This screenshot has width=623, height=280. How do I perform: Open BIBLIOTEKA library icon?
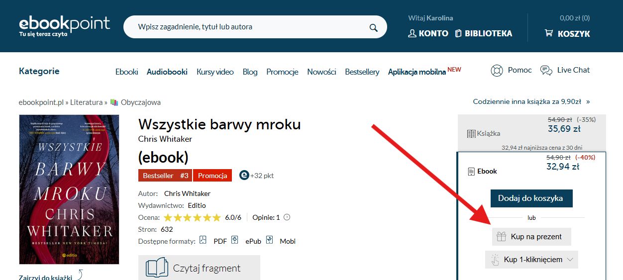click(x=458, y=33)
